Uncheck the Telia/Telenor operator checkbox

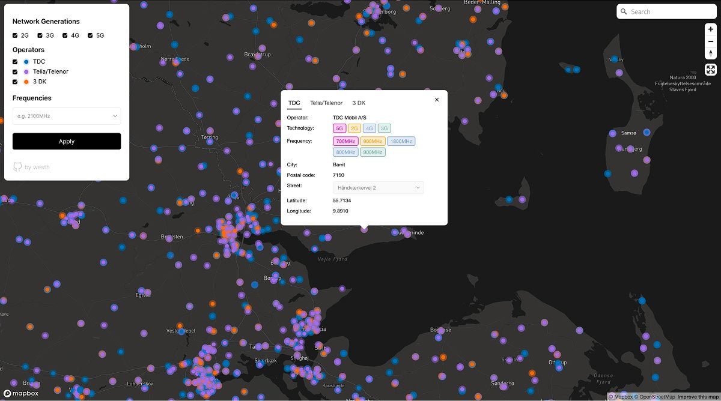15,71
